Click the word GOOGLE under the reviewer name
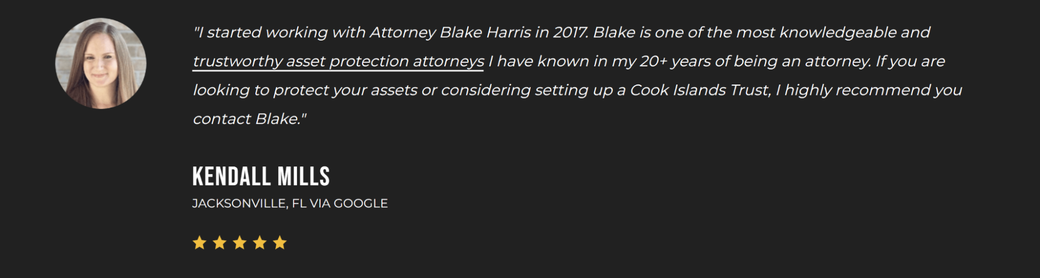This screenshot has height=278, width=1040. click(361, 203)
